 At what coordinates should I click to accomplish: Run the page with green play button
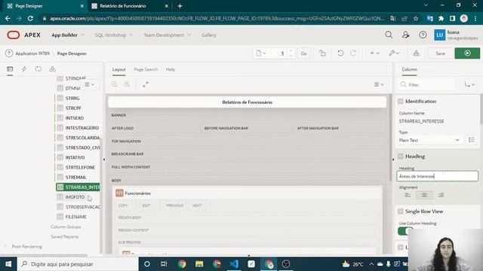click(x=467, y=53)
